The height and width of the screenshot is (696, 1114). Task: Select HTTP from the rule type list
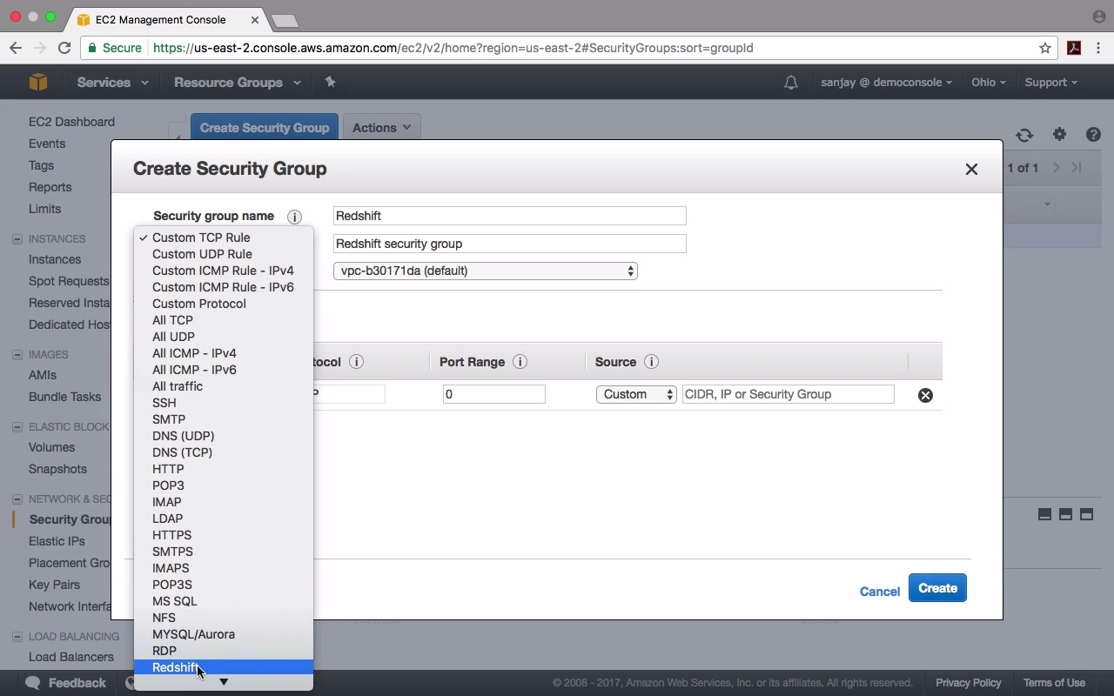(224, 469)
